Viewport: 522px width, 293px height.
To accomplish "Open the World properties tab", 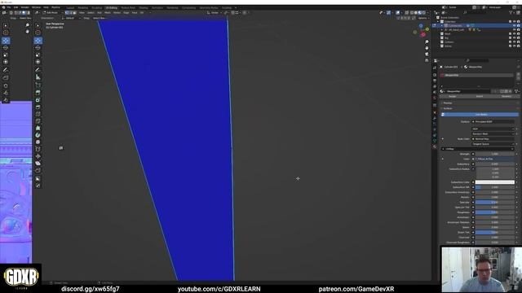I will coord(435,98).
